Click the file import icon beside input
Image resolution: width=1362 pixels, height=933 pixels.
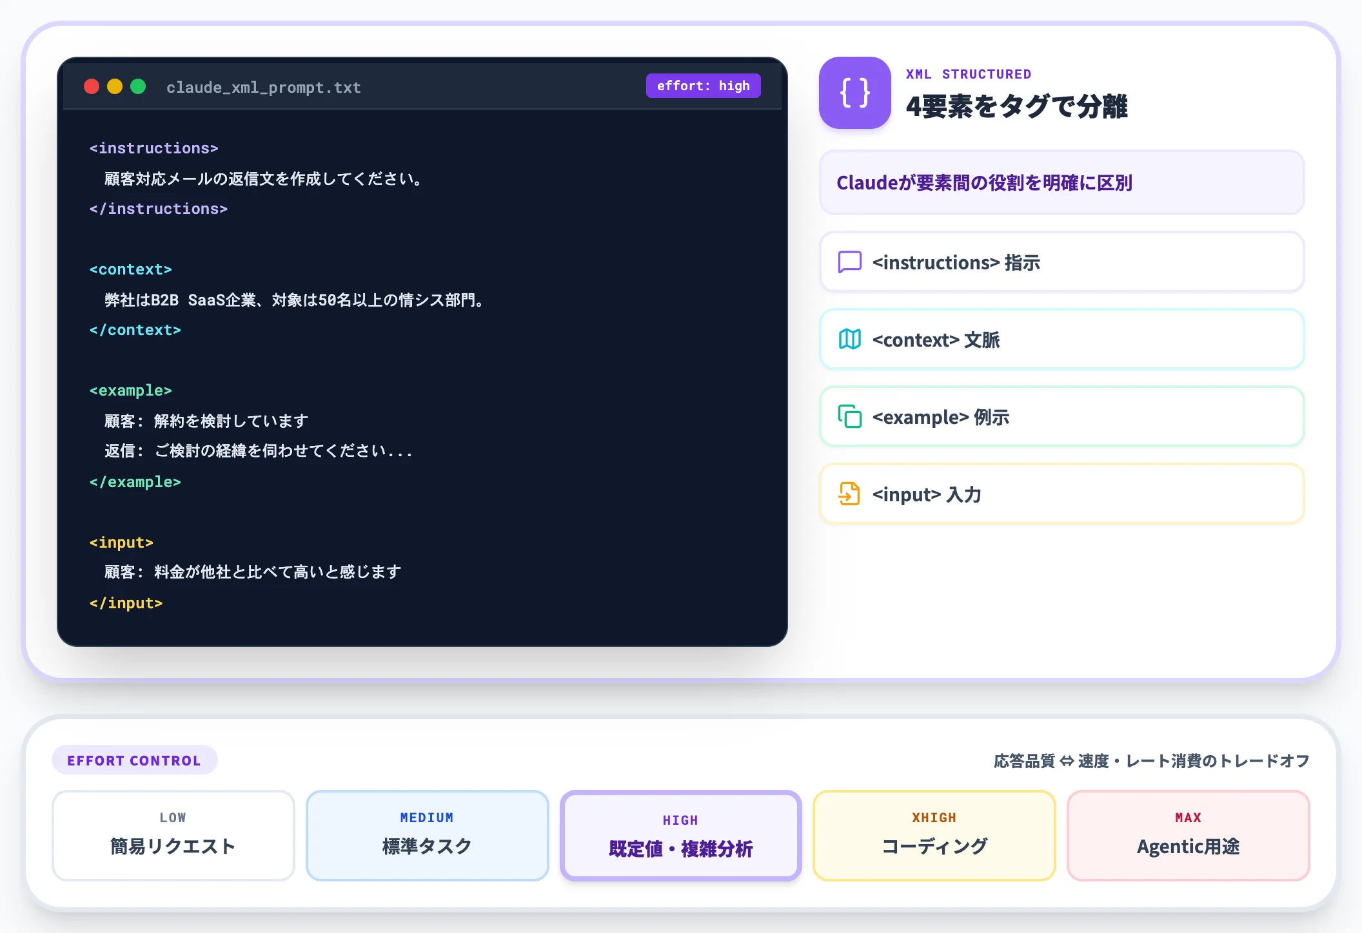click(849, 494)
